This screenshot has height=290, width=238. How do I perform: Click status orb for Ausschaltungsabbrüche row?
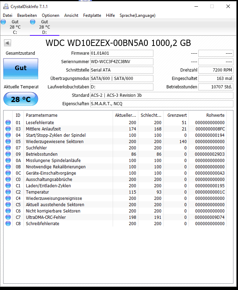[x=8, y=179]
